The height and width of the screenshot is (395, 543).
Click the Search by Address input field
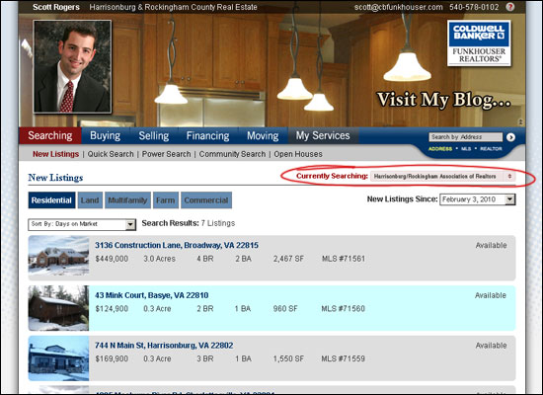[465, 137]
